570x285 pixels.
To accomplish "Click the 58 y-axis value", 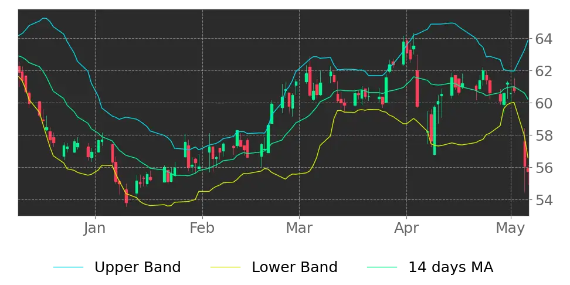I will [x=544, y=135].
